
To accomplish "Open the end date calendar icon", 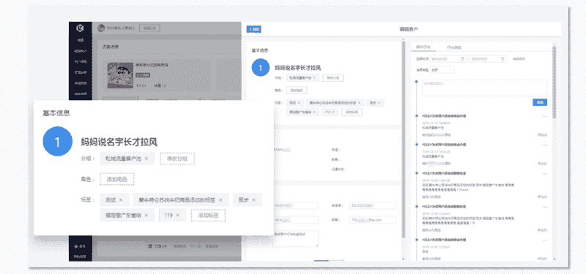I will pos(503,59).
